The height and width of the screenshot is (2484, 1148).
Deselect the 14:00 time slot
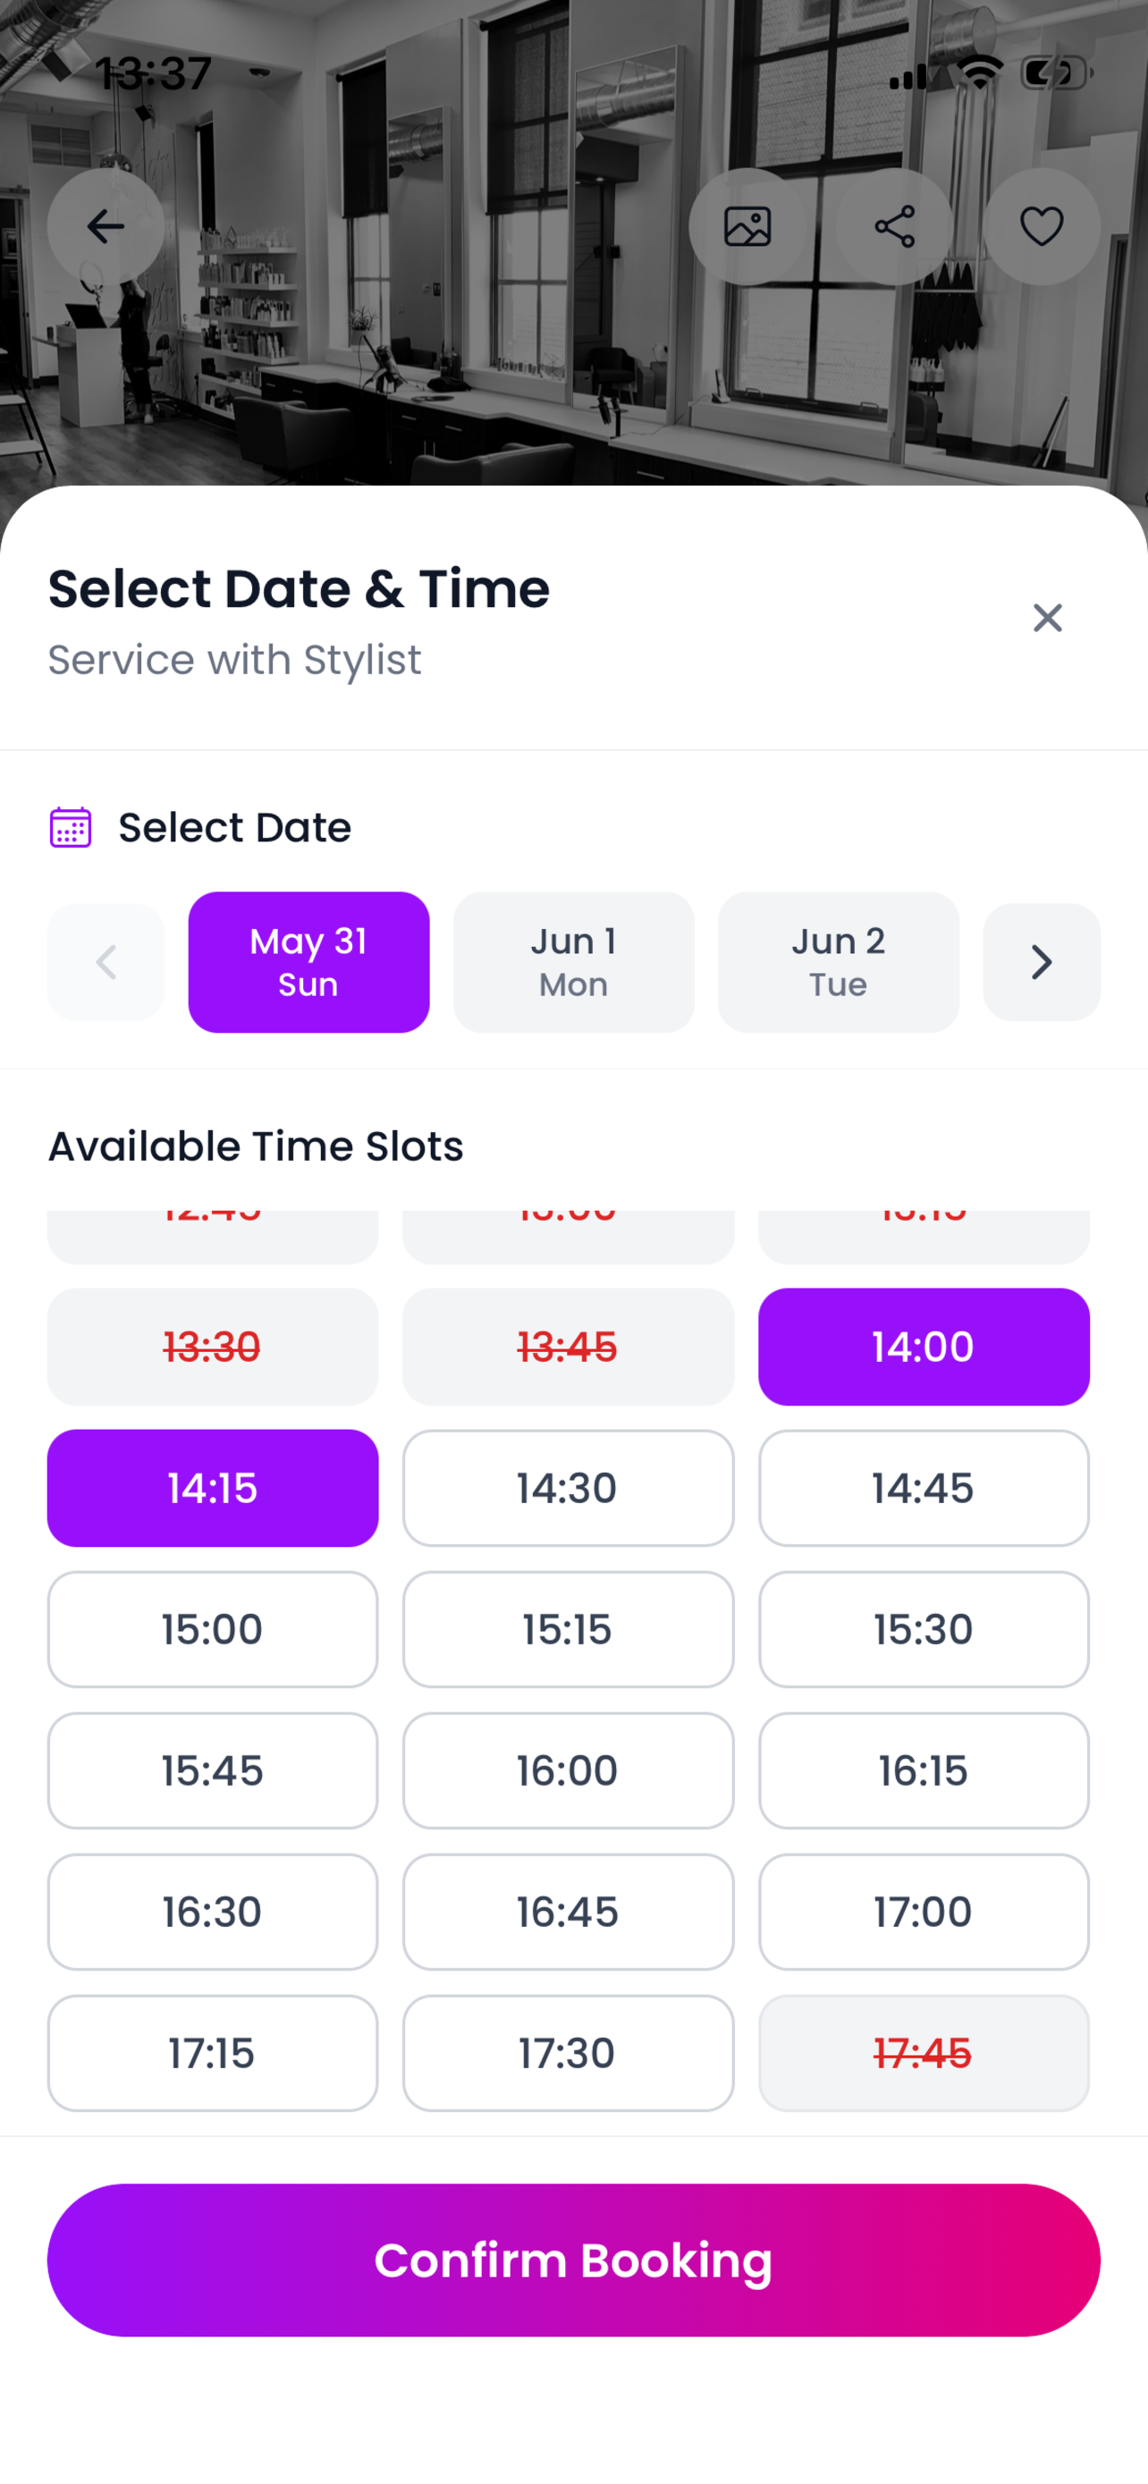(924, 1348)
